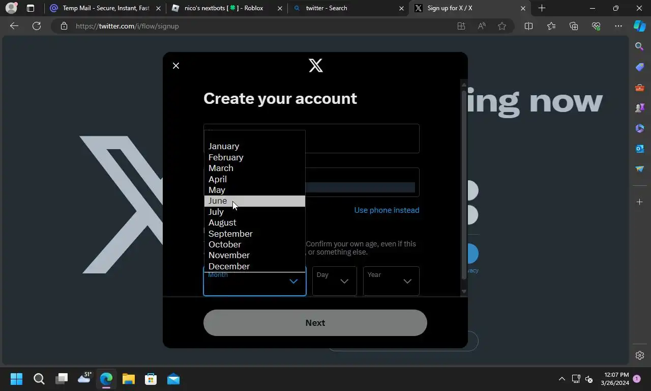Open a new browser tab
Screen dimensions: 651x391
[x=542, y=8]
